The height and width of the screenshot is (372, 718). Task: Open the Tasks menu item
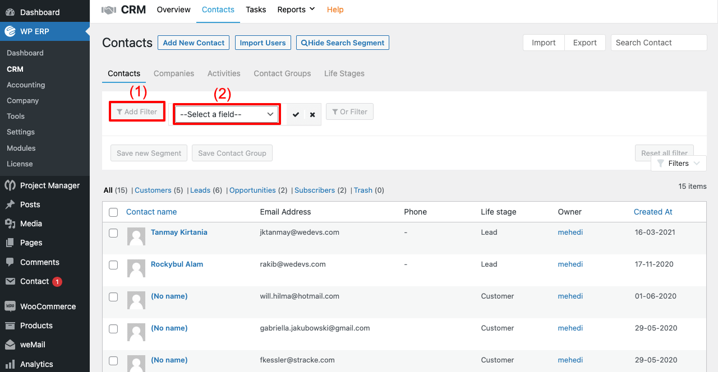point(256,10)
